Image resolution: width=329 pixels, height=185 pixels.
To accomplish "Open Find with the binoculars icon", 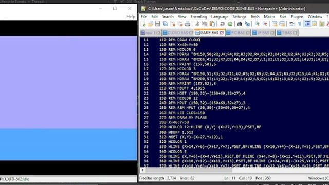I will click(x=240, y=24).
